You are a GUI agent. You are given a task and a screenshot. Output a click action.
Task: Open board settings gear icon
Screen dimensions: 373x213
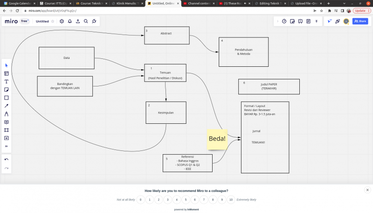coord(62,21)
